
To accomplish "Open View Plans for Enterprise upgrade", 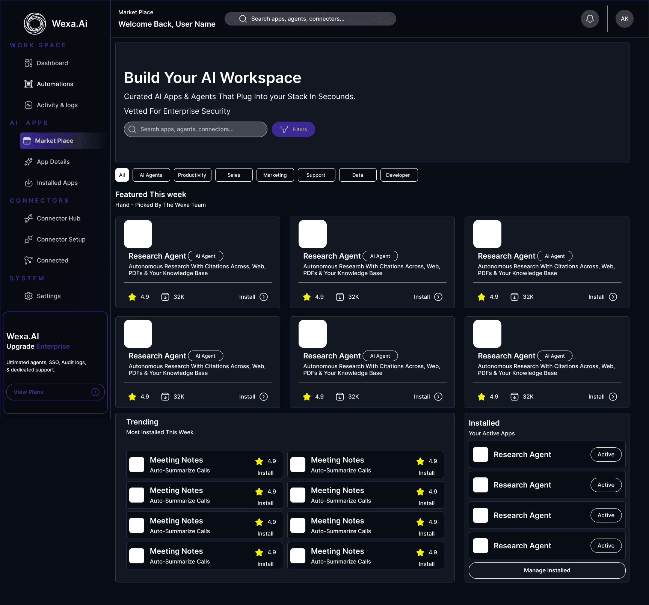I will pyautogui.click(x=56, y=392).
